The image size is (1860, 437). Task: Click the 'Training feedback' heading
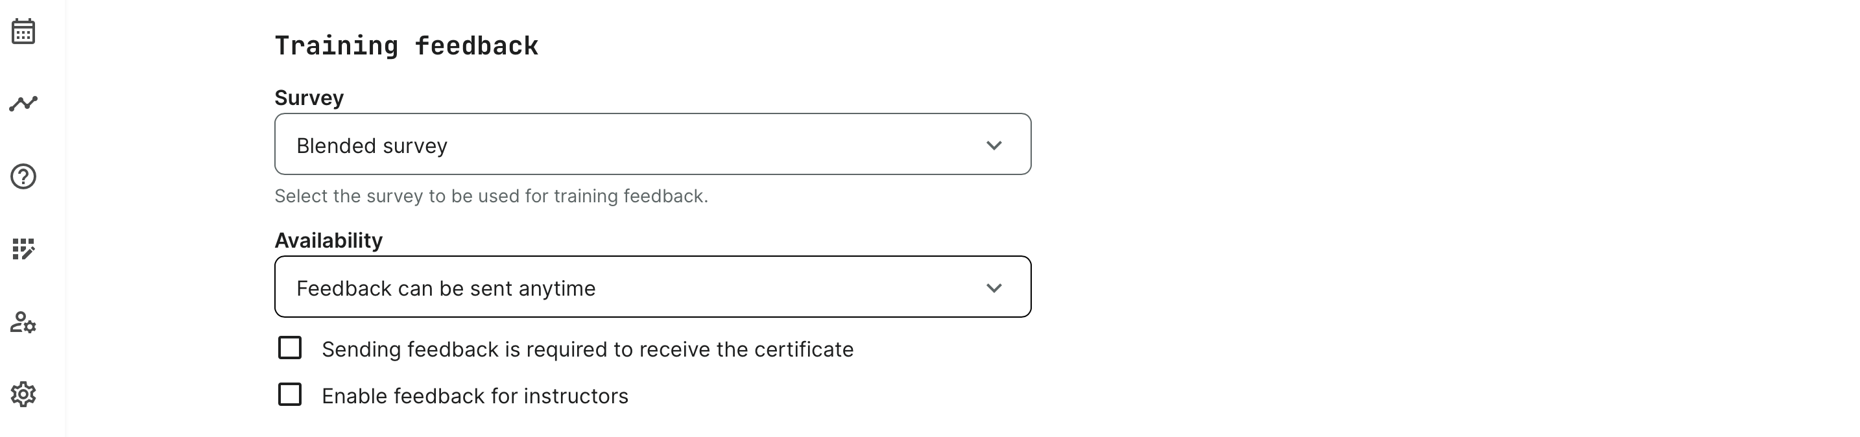coord(406,46)
